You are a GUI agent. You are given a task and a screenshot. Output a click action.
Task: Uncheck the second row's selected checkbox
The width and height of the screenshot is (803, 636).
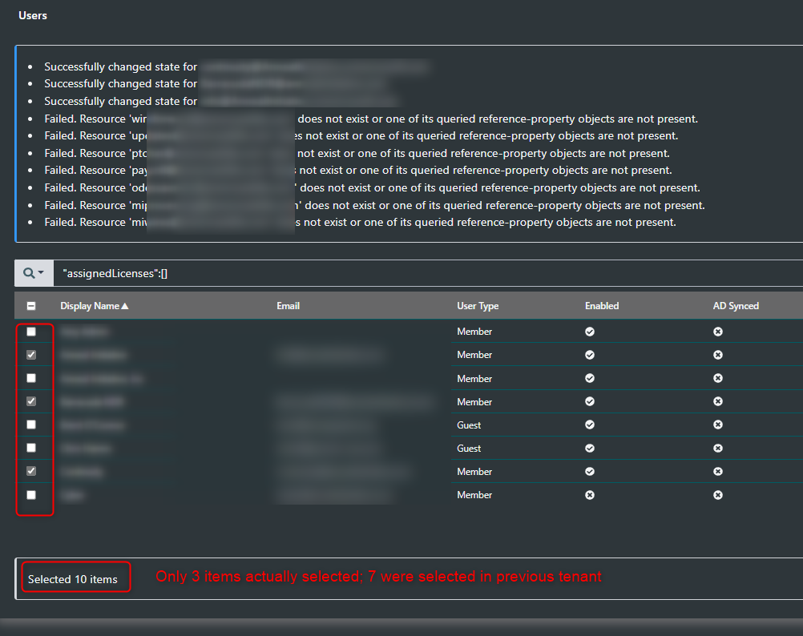pos(30,354)
